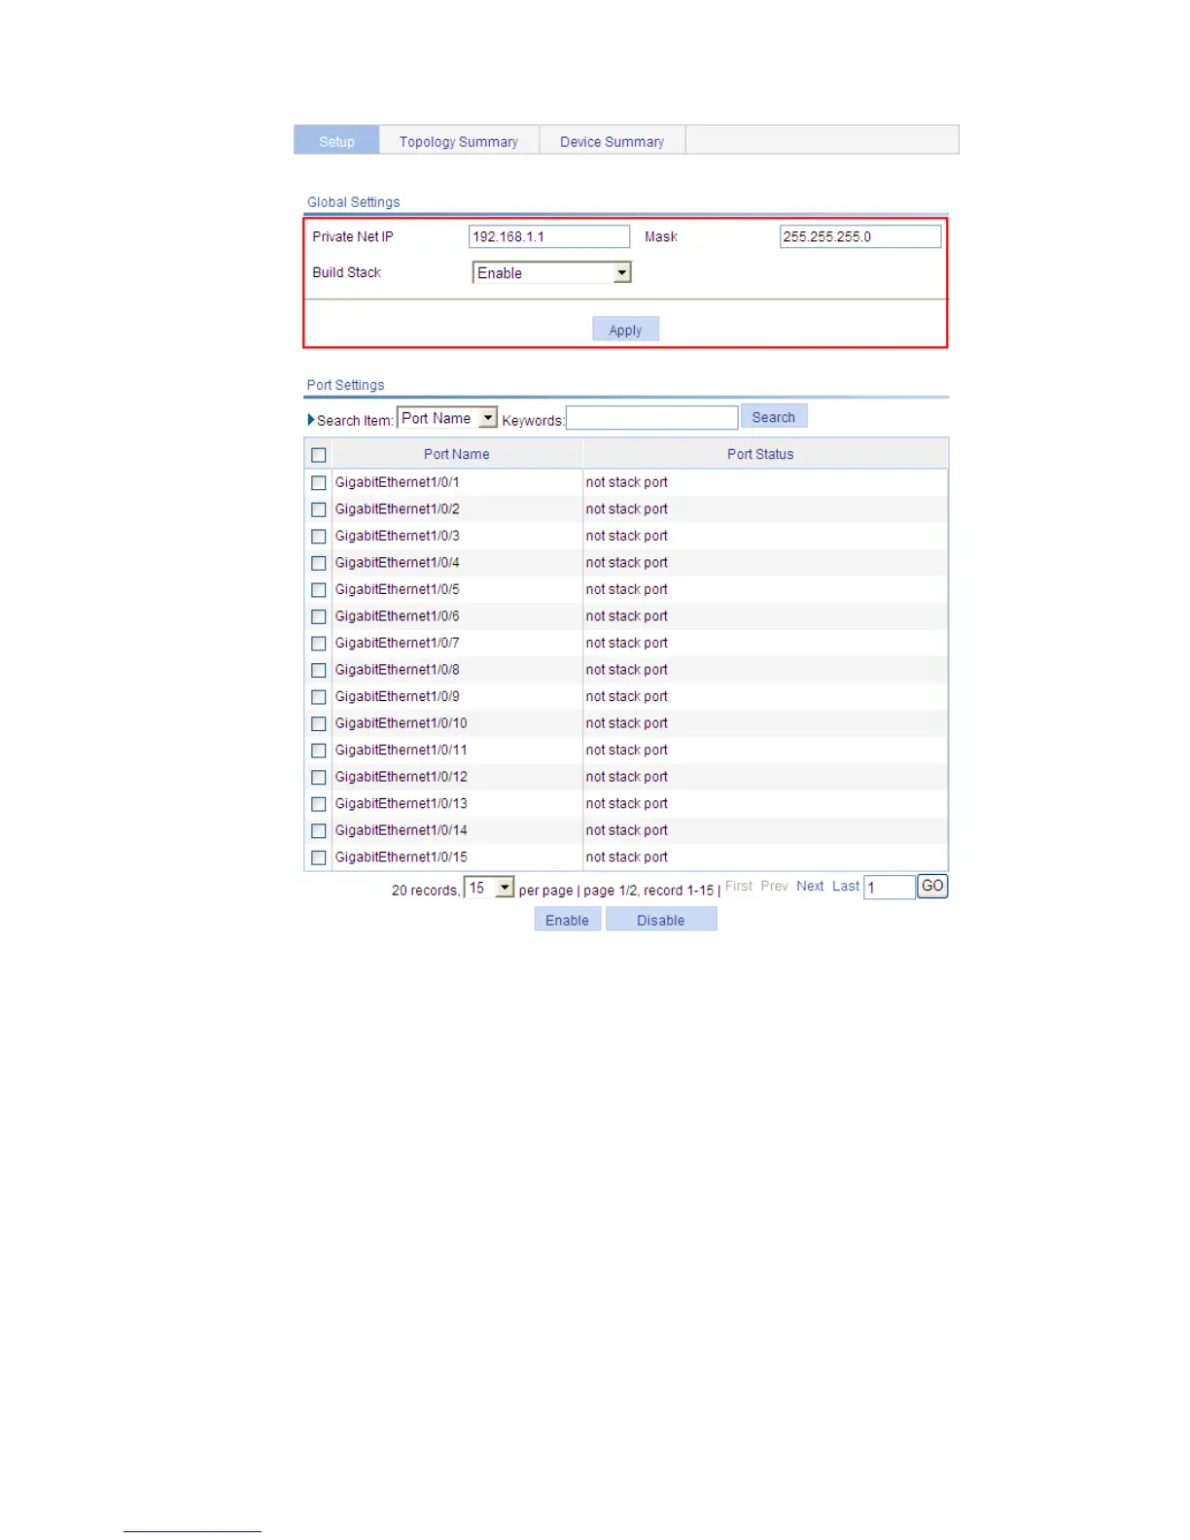The width and height of the screenshot is (1190, 1540).
Task: Click the Disable button
Action: click(661, 920)
